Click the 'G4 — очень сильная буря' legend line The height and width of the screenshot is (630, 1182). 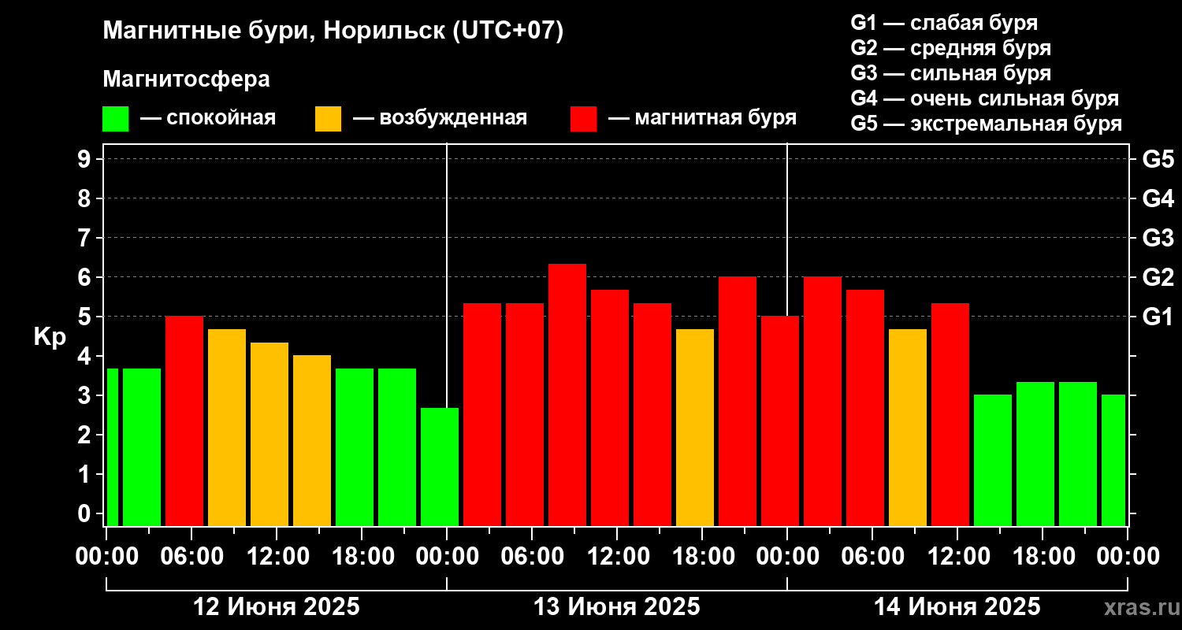(984, 98)
